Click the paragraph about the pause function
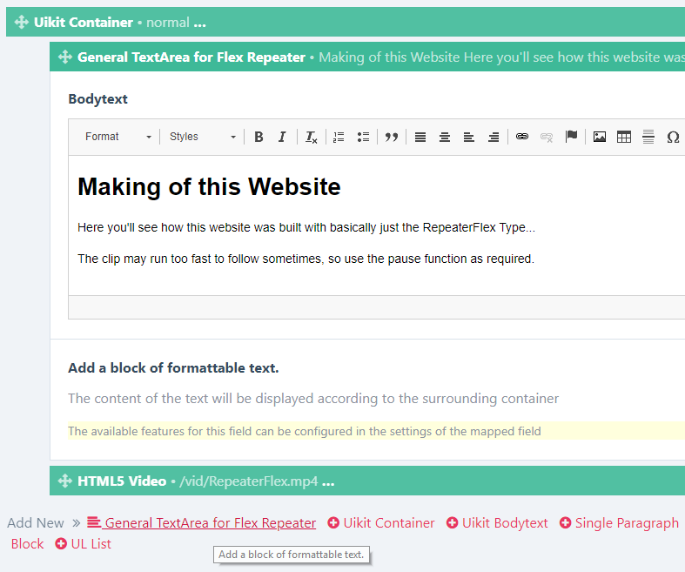Image resolution: width=685 pixels, height=572 pixels. [x=306, y=259]
